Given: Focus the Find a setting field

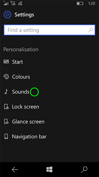Looking at the screenshot, I should click(x=50, y=30).
